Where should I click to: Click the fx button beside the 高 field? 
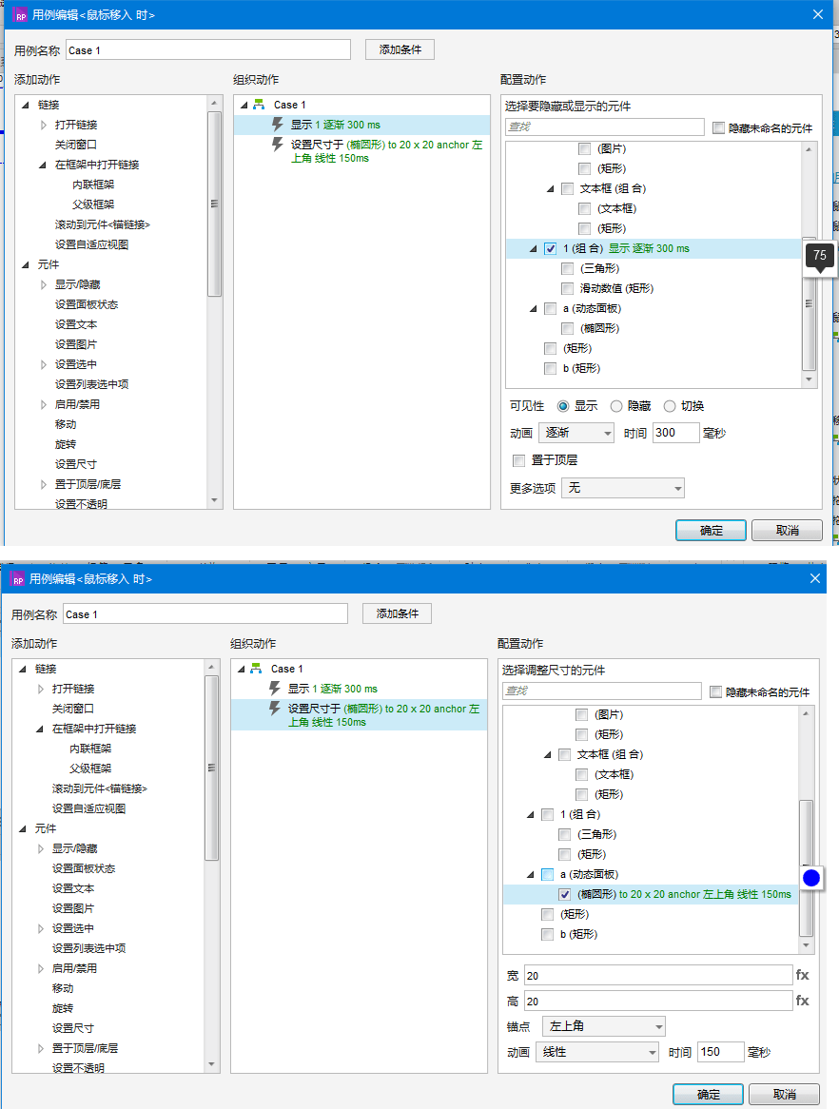pyautogui.click(x=802, y=1001)
